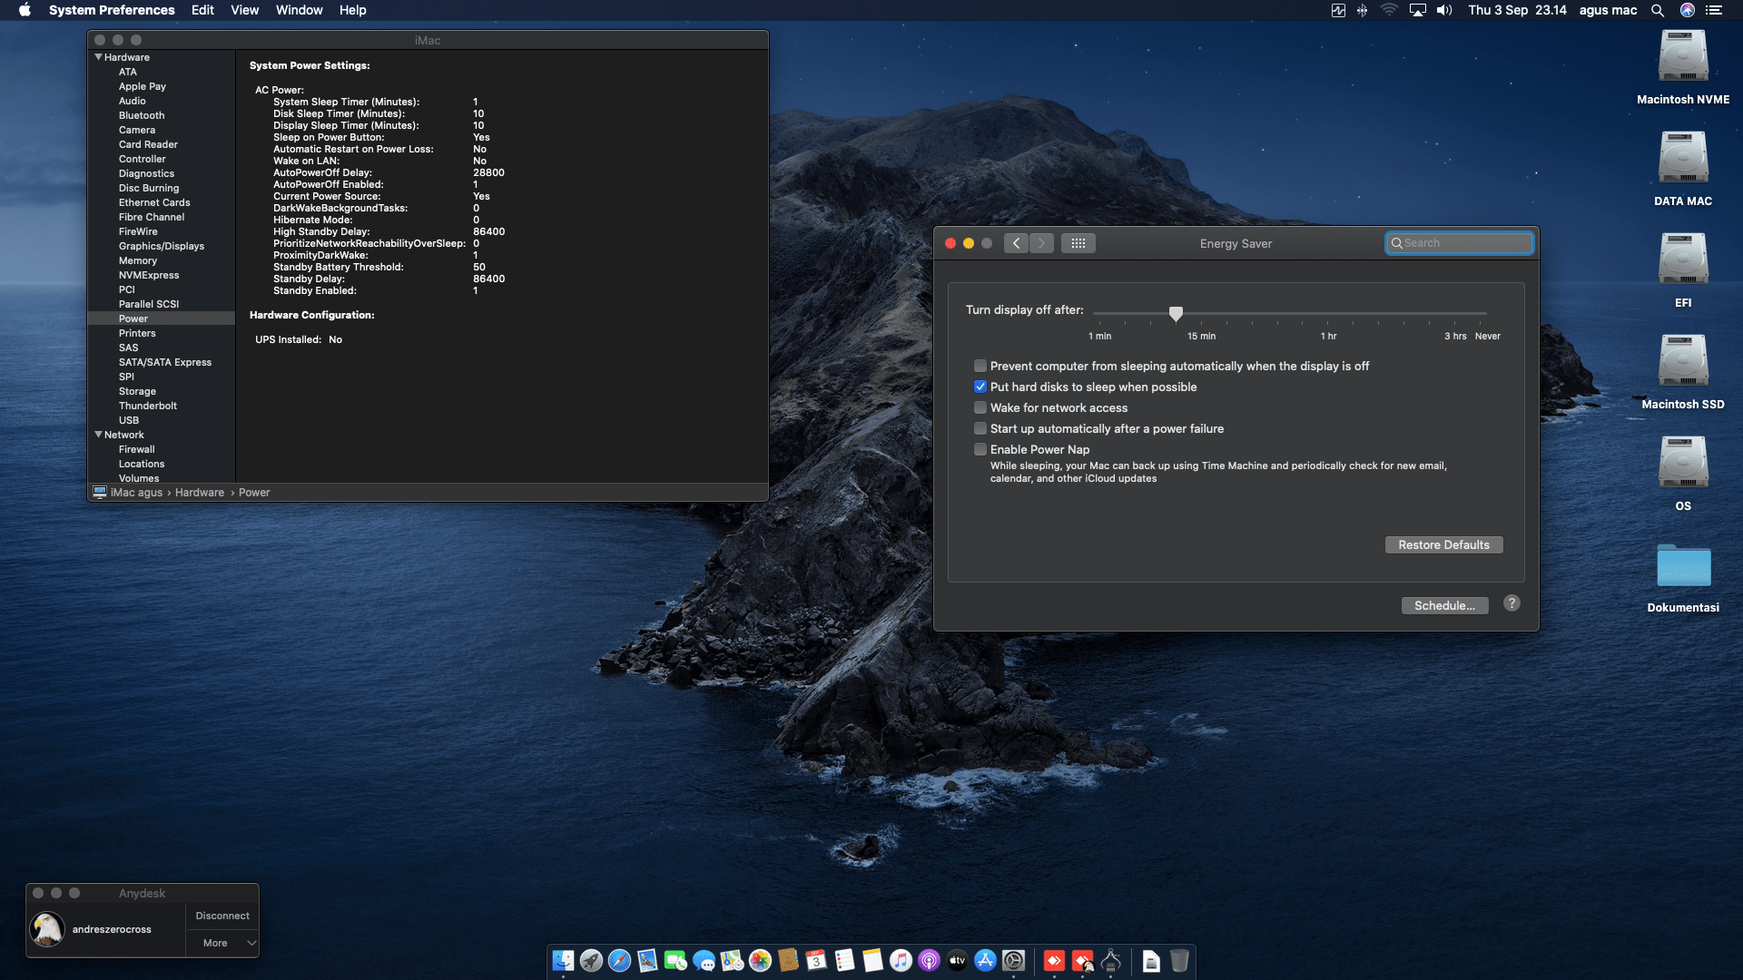Open the View menu
Viewport: 1743px width, 980px height.
click(244, 10)
